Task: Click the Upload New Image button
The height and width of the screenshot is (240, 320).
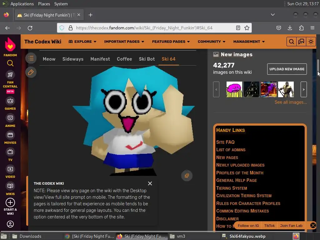Action: [x=287, y=69]
